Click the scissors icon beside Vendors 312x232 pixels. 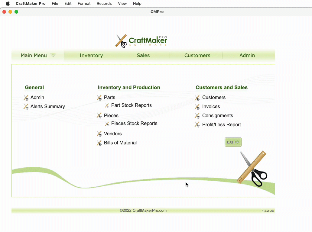[x=99, y=134]
